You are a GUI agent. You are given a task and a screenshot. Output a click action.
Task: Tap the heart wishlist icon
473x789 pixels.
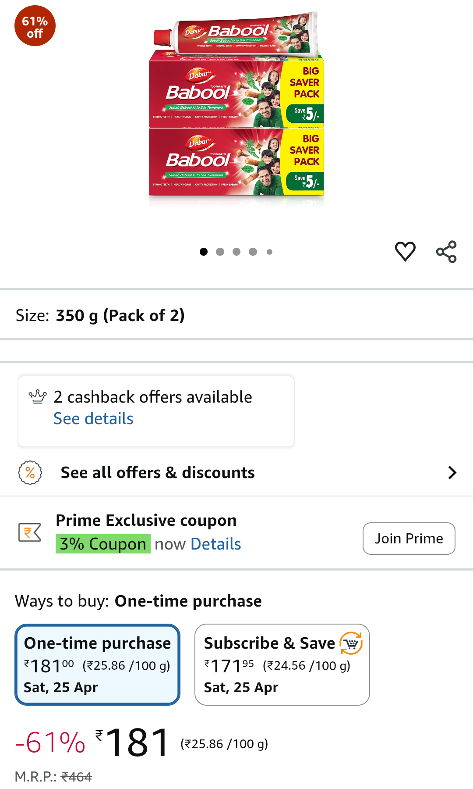coord(405,251)
